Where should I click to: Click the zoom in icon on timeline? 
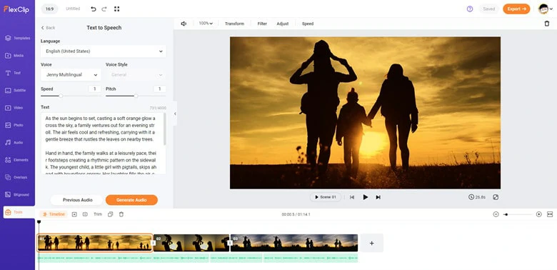pos(539,214)
